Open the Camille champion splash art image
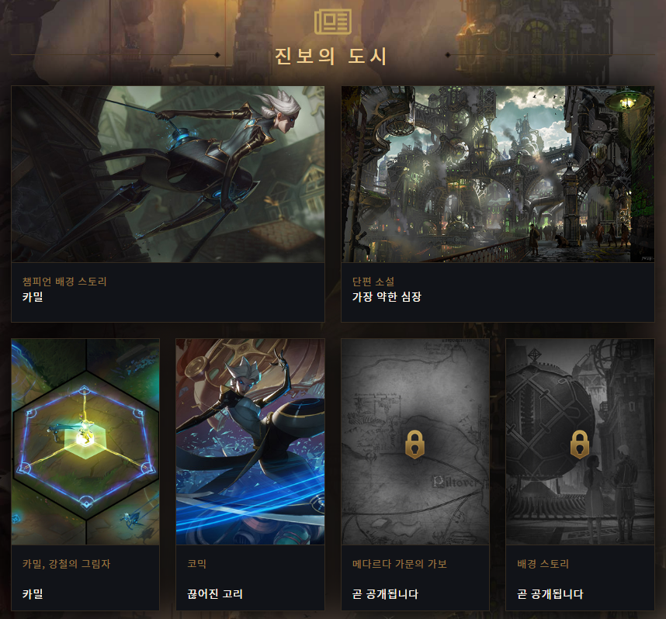 click(x=168, y=174)
